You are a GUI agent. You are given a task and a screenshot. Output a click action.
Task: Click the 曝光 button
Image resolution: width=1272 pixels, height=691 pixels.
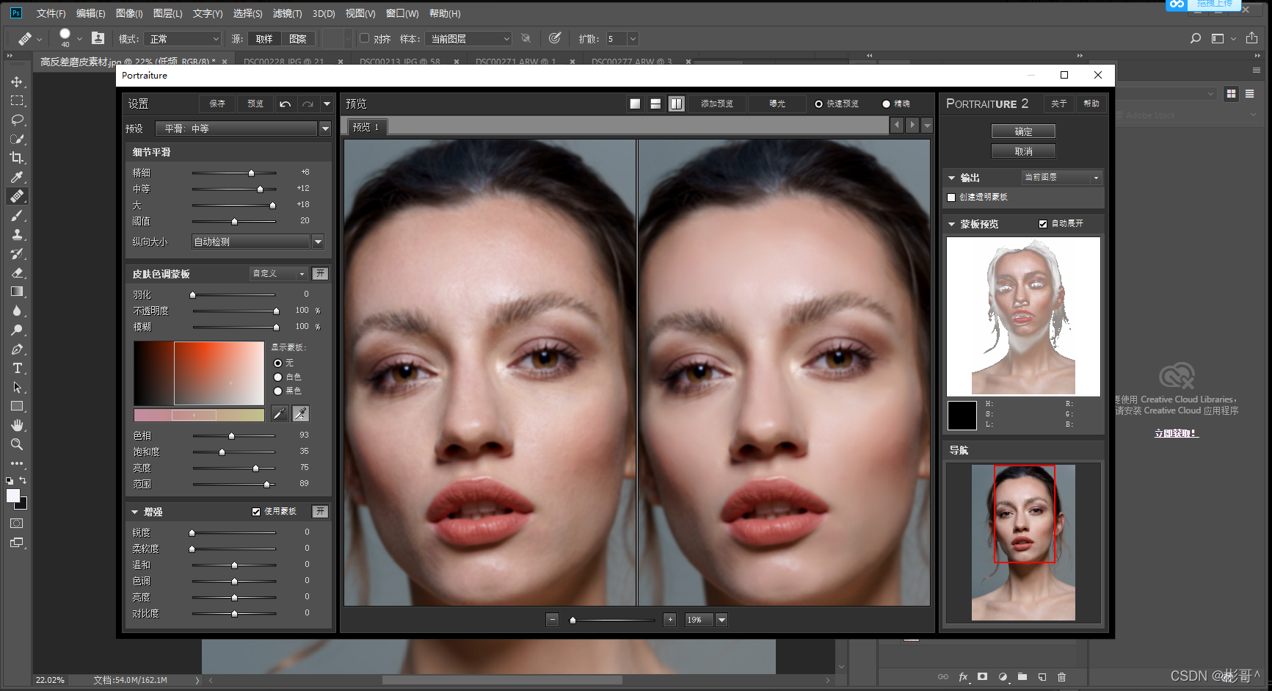[777, 104]
